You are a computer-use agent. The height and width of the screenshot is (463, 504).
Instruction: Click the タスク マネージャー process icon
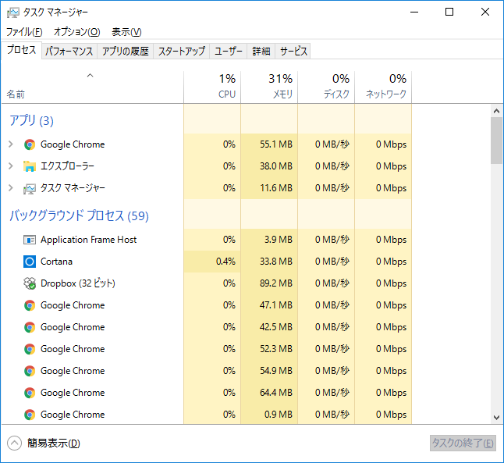30,188
